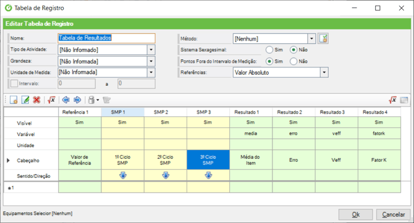Select the SMP 2 column header
414x223 pixels.
tap(166, 112)
